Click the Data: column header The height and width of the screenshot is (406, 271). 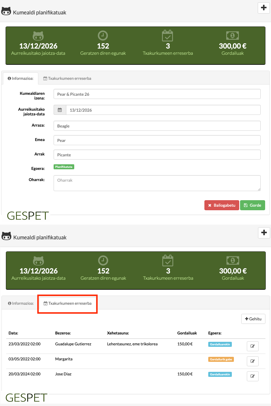coord(13,333)
